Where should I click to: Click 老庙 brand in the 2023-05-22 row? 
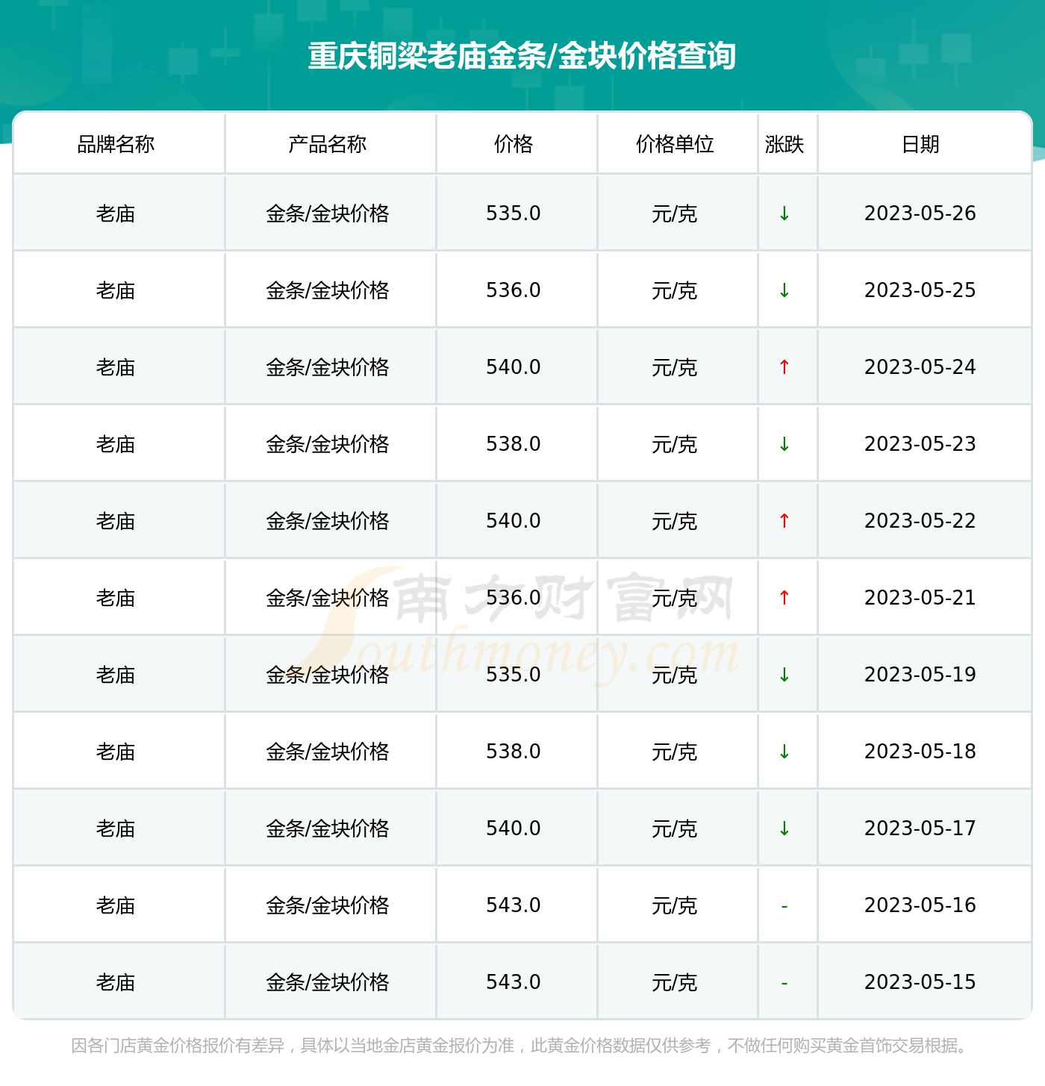(116, 522)
